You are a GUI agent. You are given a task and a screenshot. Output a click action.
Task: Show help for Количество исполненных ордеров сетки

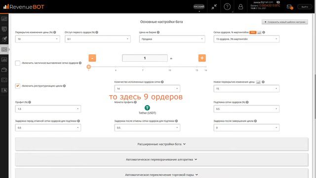coord(162,82)
